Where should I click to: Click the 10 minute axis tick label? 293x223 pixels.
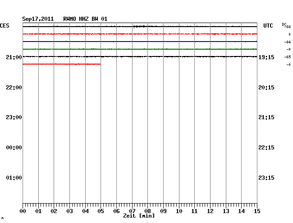(x=179, y=211)
